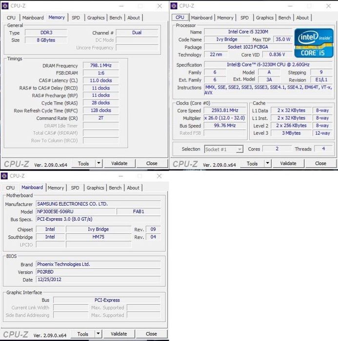This screenshot has width=338, height=341.
Task: Click model value NP300E5E-S06RU
Action: (75, 211)
